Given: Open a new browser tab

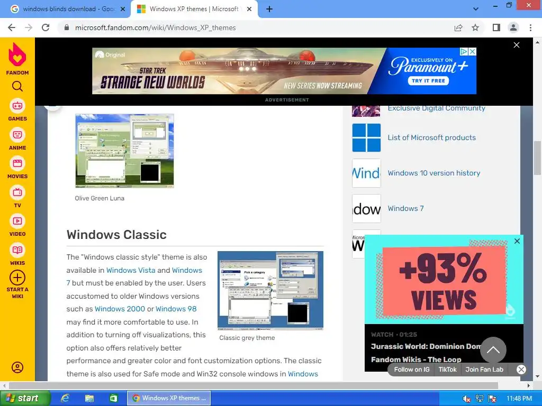Looking at the screenshot, I should 269,9.
